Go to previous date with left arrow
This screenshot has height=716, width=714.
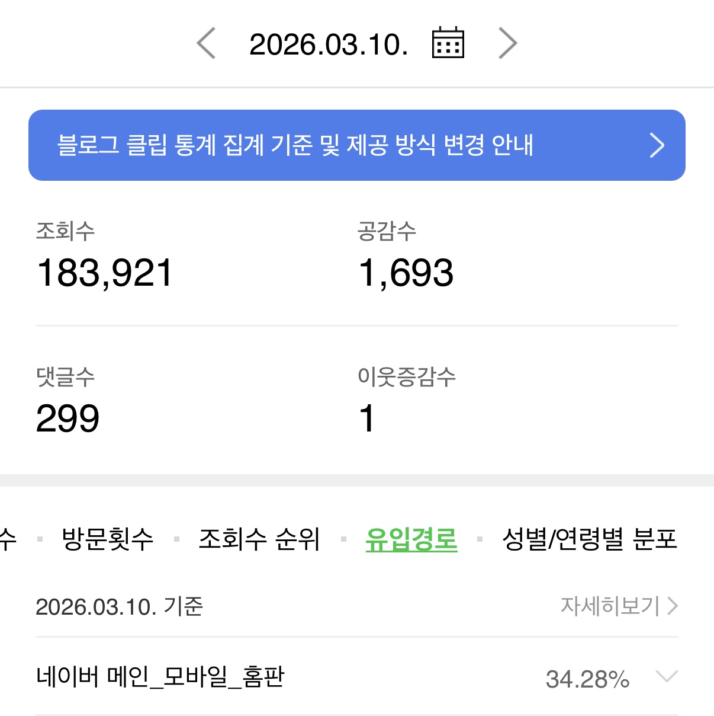click(206, 43)
